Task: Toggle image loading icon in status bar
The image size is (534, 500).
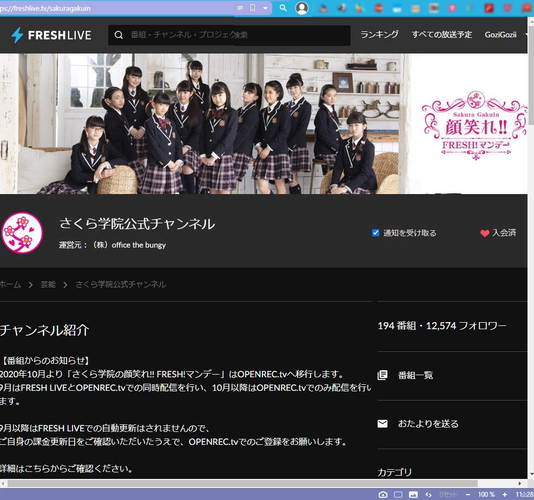Action: coord(413,495)
